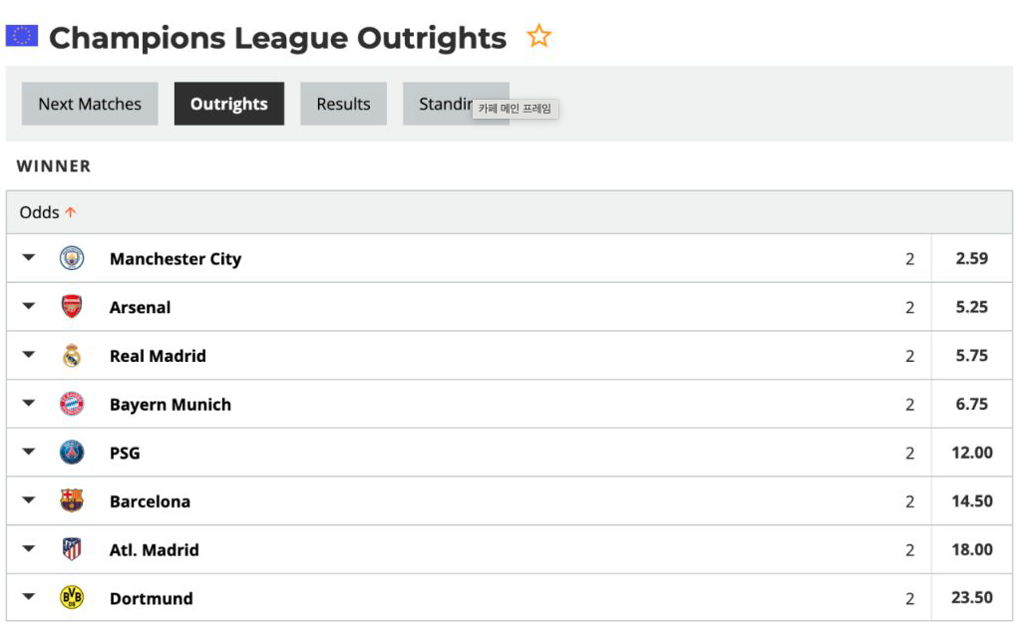Expand the Arsenal odds row
The image size is (1034, 635).
[29, 307]
